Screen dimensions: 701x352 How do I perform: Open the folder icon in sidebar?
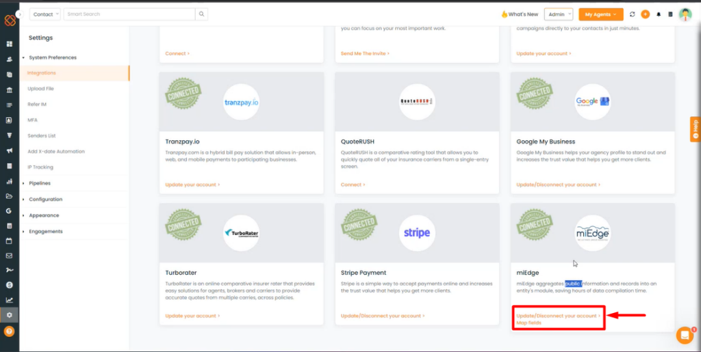point(10,196)
